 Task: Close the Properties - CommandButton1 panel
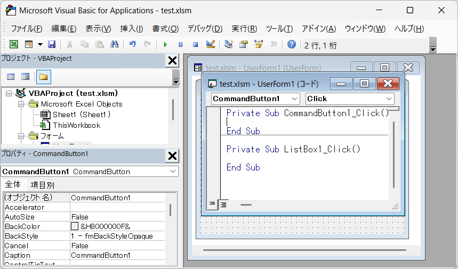click(172, 156)
